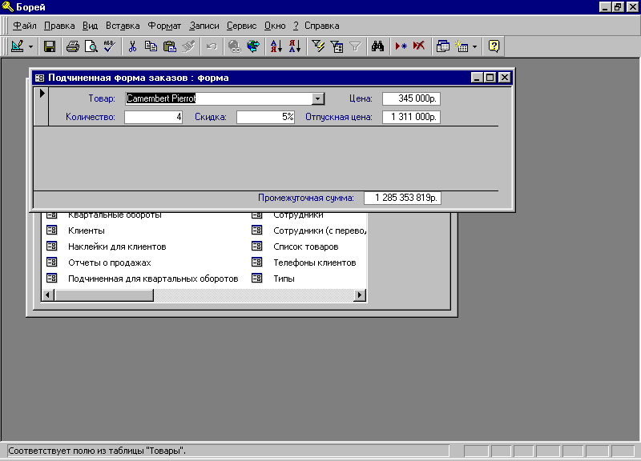The height and width of the screenshot is (461, 641).
Task: Show the Database Window via toolbar icon
Action: point(443,46)
